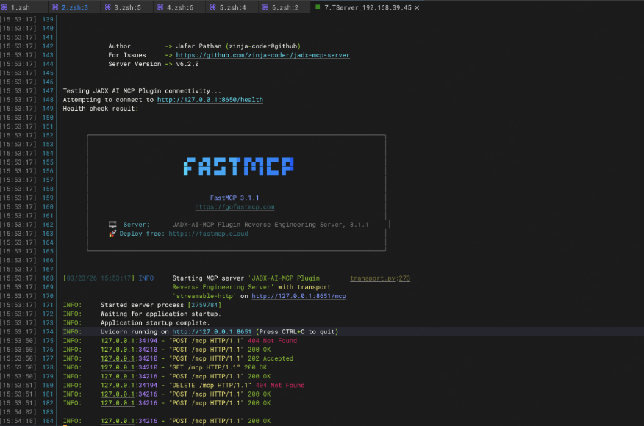Select the 4.zsh:6 tab

tap(180, 7)
